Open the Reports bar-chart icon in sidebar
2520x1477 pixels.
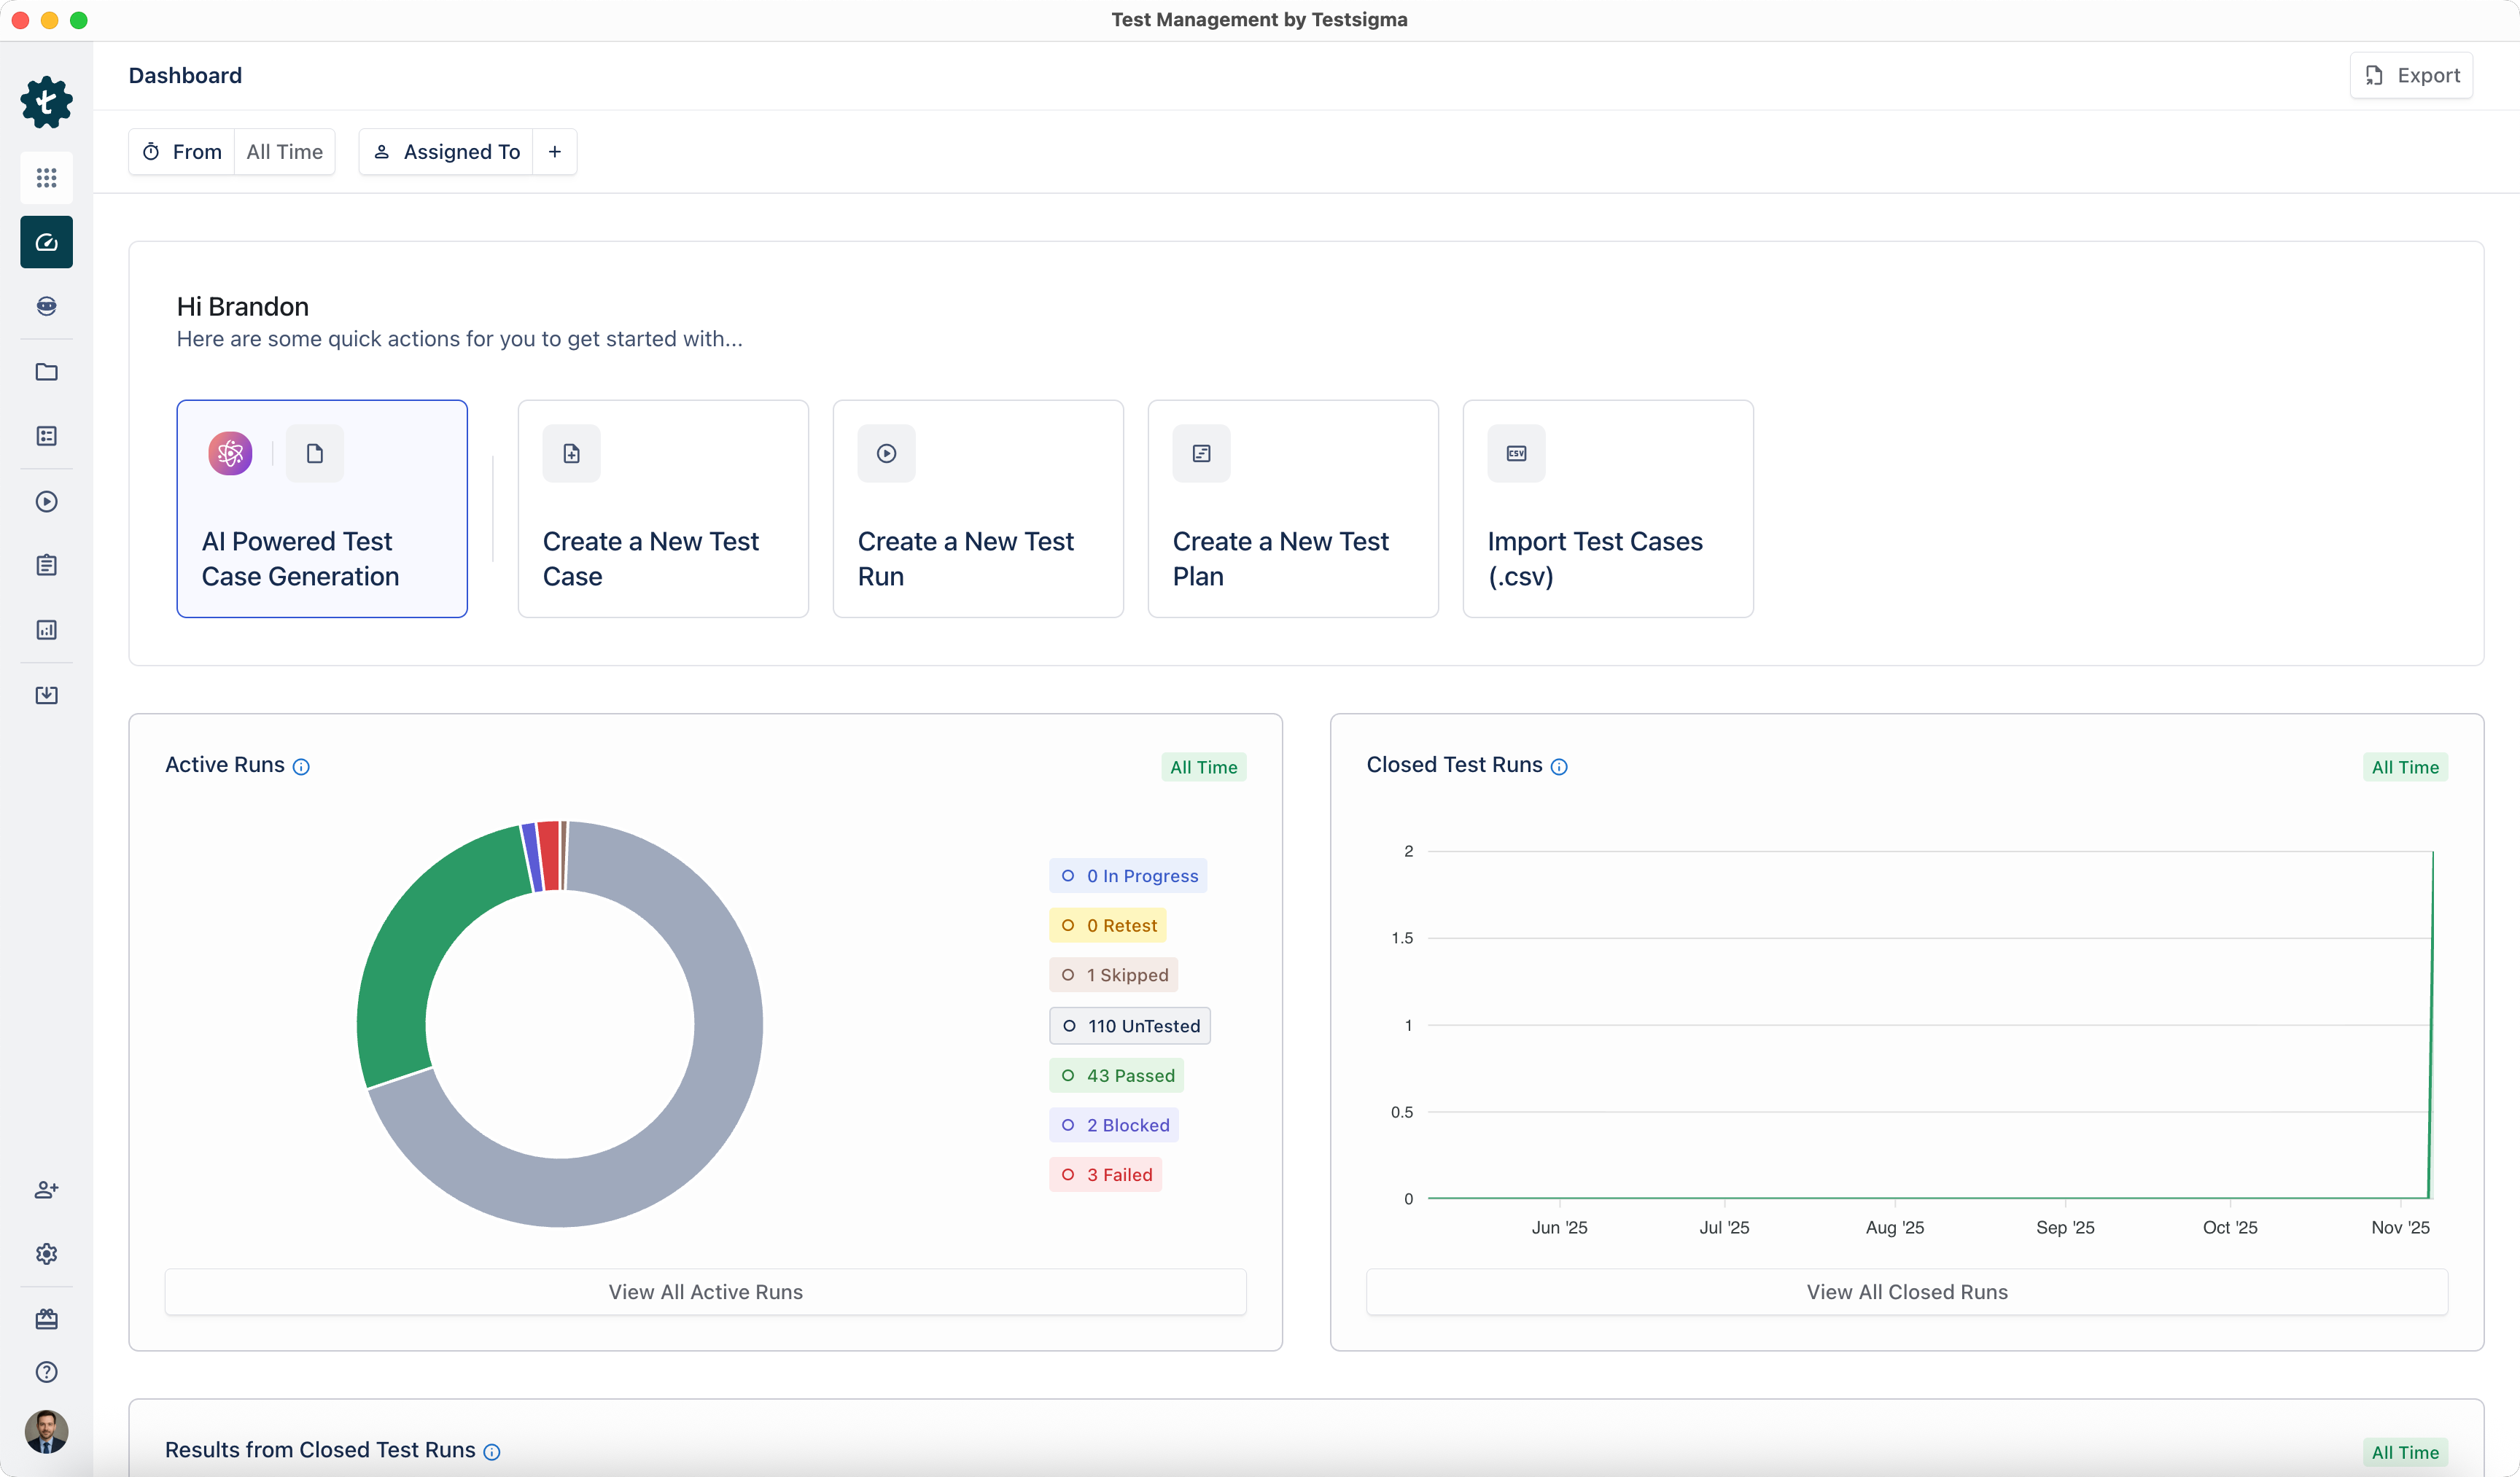(46, 629)
